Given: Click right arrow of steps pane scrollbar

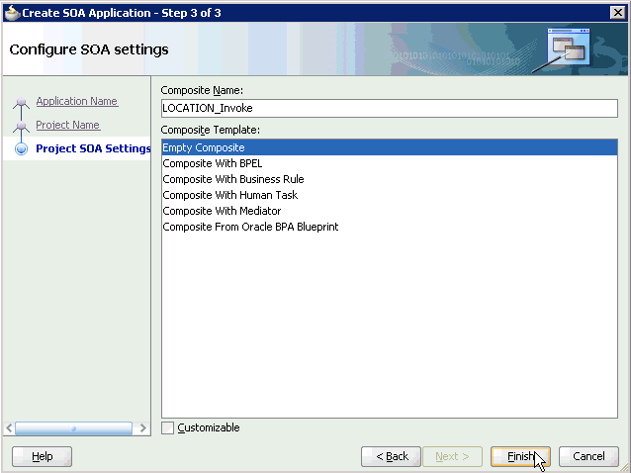Looking at the screenshot, I should (x=142, y=427).
